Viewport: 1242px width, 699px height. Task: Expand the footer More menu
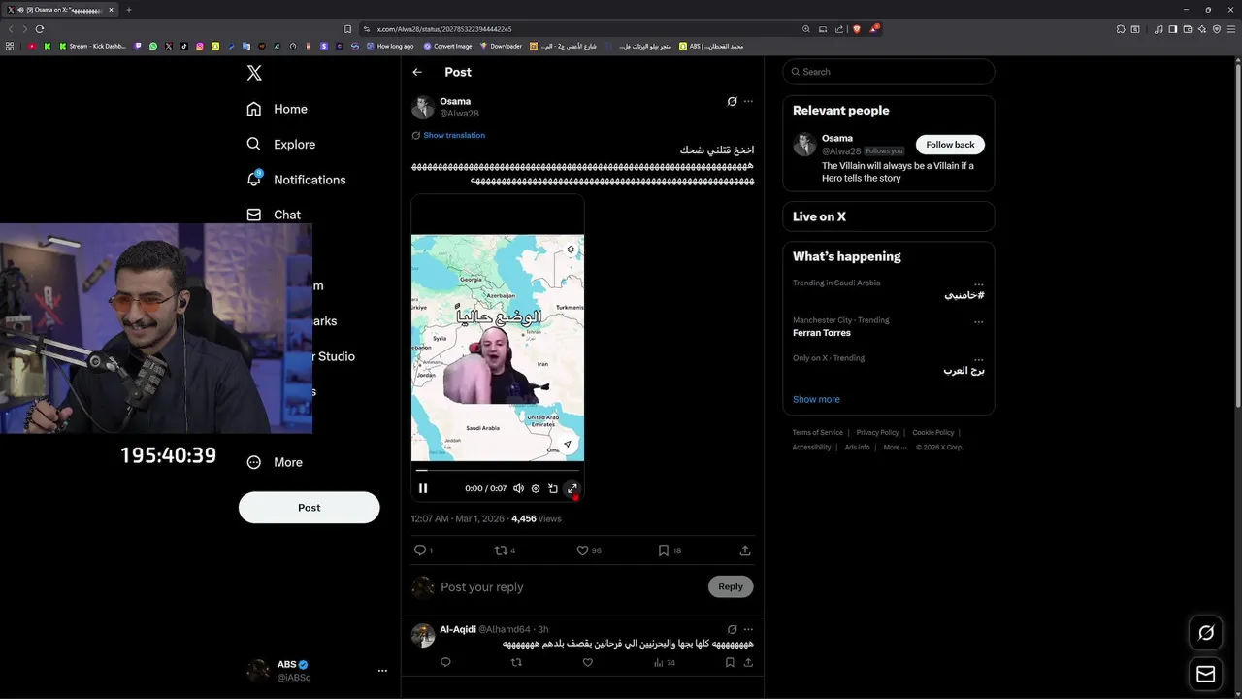pos(895,448)
